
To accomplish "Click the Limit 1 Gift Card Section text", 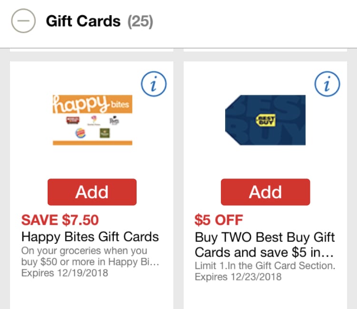I will coord(265,266).
